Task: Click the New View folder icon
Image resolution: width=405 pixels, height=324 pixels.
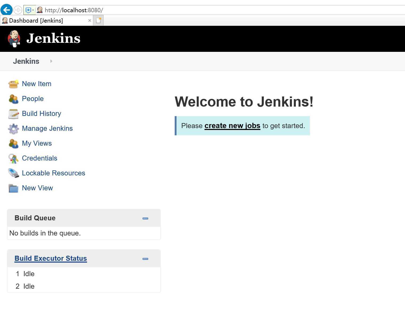Action: point(13,188)
